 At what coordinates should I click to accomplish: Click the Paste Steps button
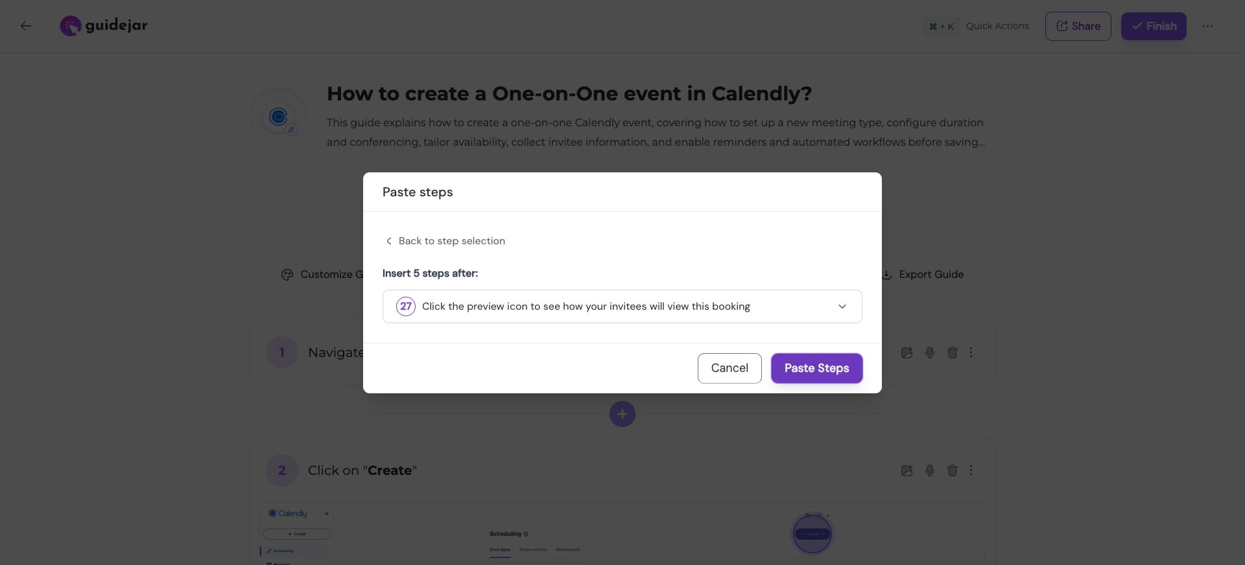coord(816,368)
